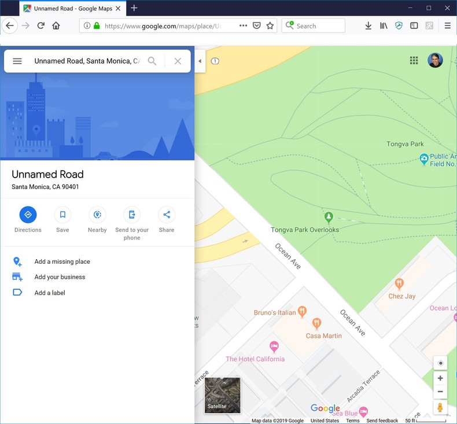Viewport: 457px width, 424px height.
Task: Open page actions three-dot menu
Action: [x=243, y=25]
